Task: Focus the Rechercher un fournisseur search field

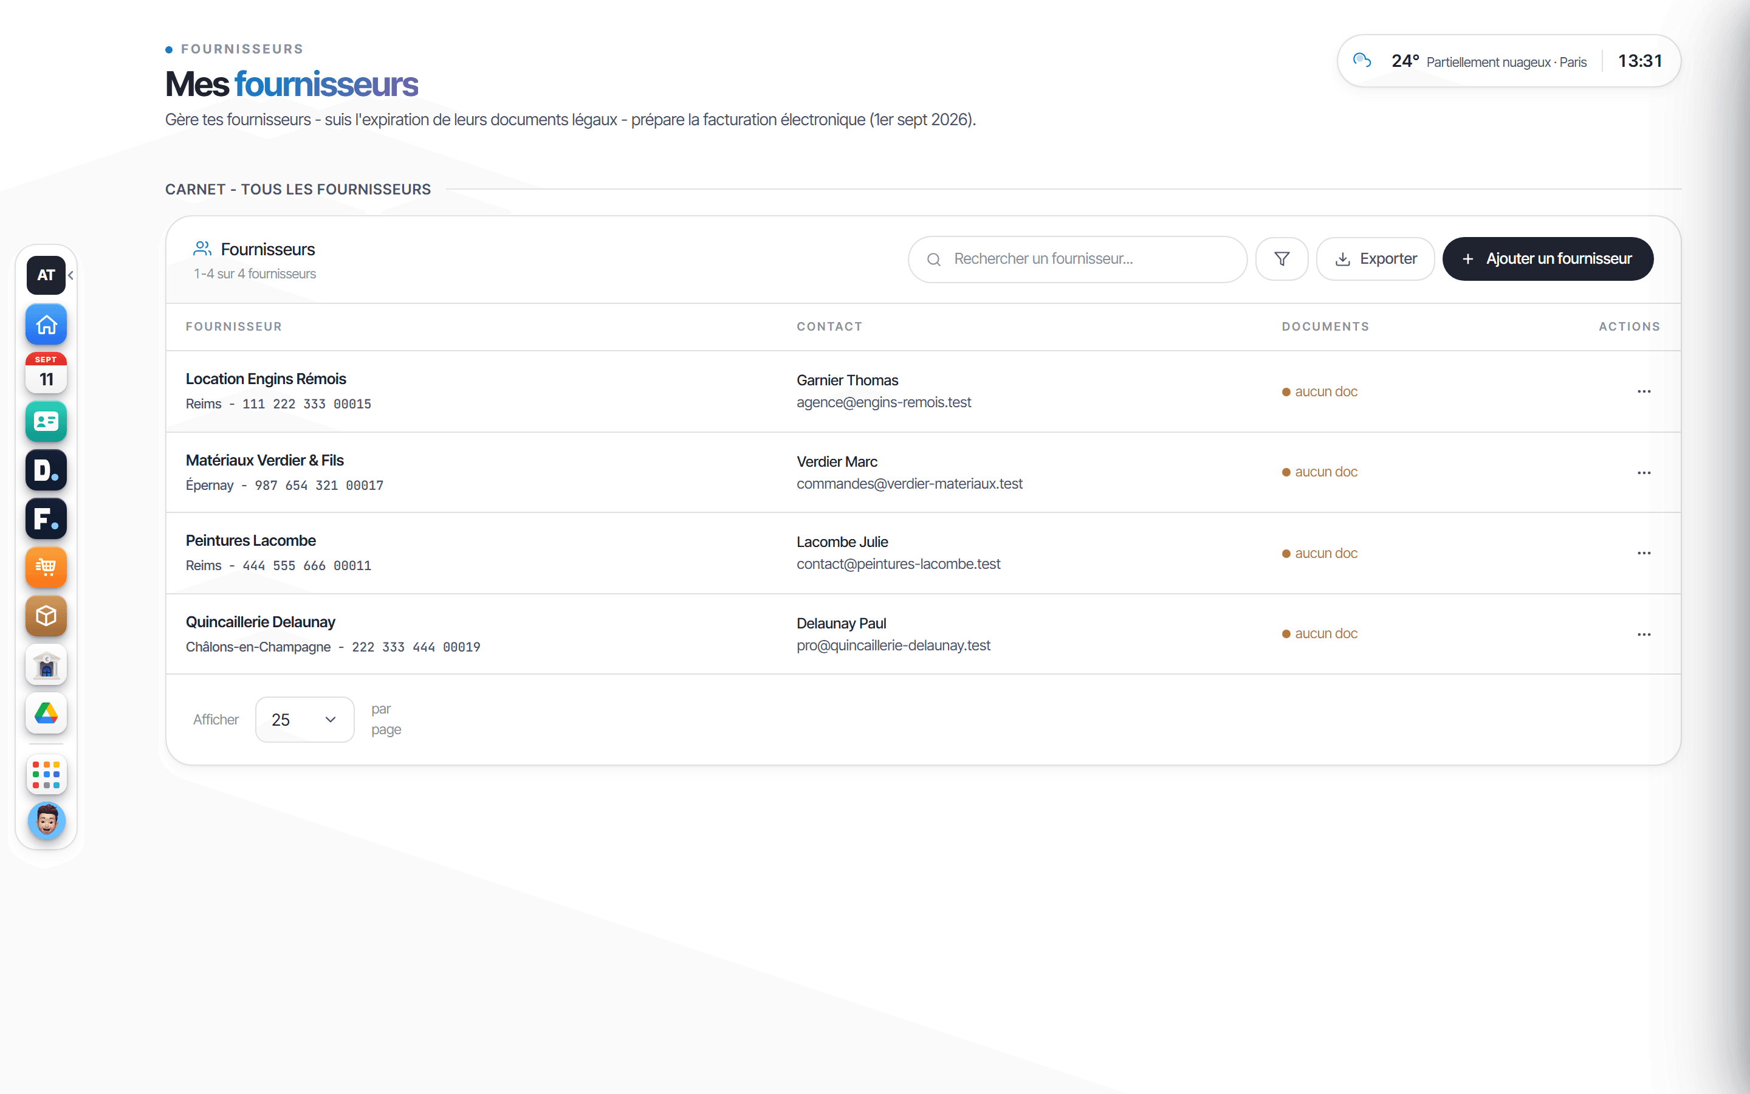Action: (x=1077, y=259)
